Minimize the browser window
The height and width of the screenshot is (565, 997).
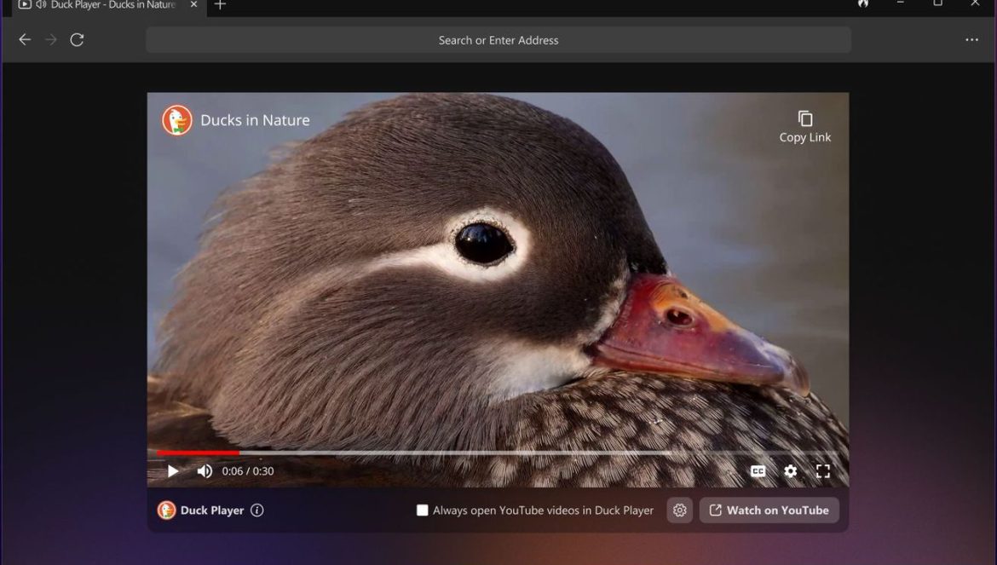[x=901, y=3]
